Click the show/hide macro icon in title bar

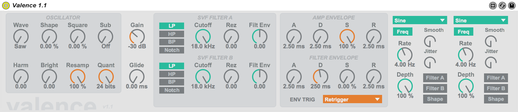click(x=493, y=5)
